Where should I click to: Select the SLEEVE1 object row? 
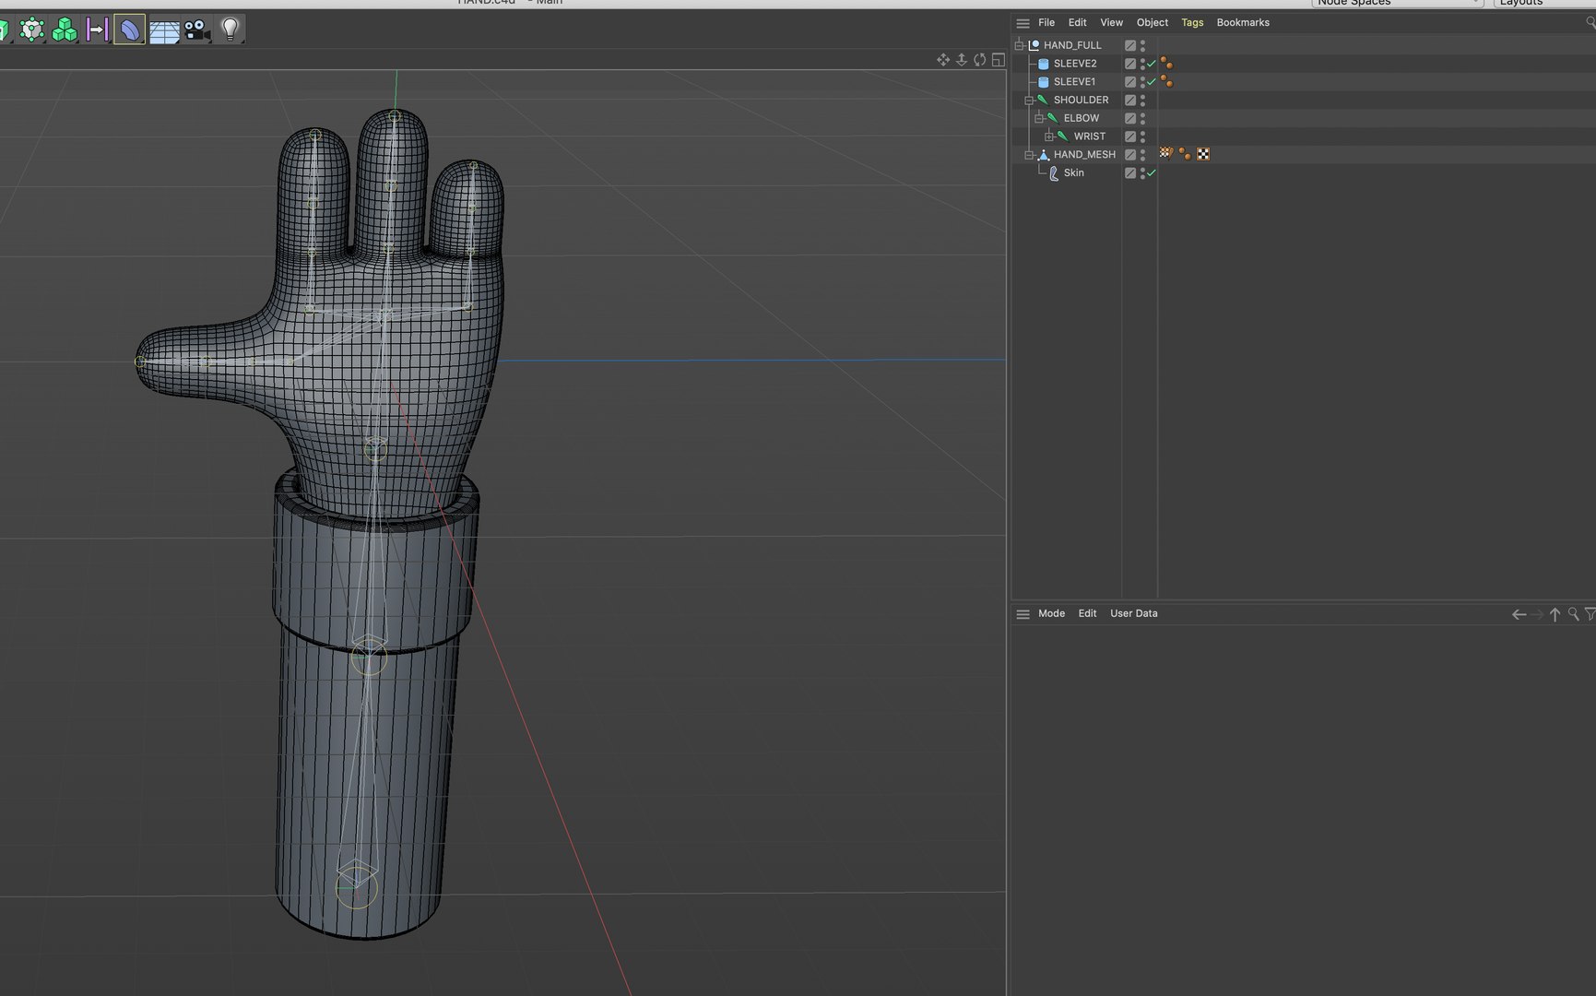tap(1304, 82)
